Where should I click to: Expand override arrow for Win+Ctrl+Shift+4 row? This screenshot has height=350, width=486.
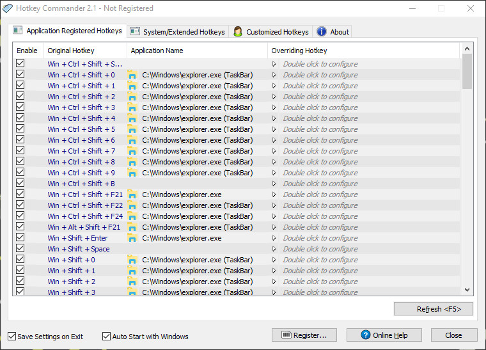coord(274,118)
